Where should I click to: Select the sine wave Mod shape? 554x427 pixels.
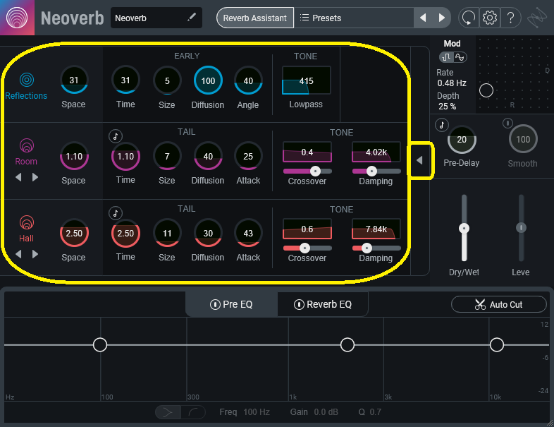click(x=460, y=57)
